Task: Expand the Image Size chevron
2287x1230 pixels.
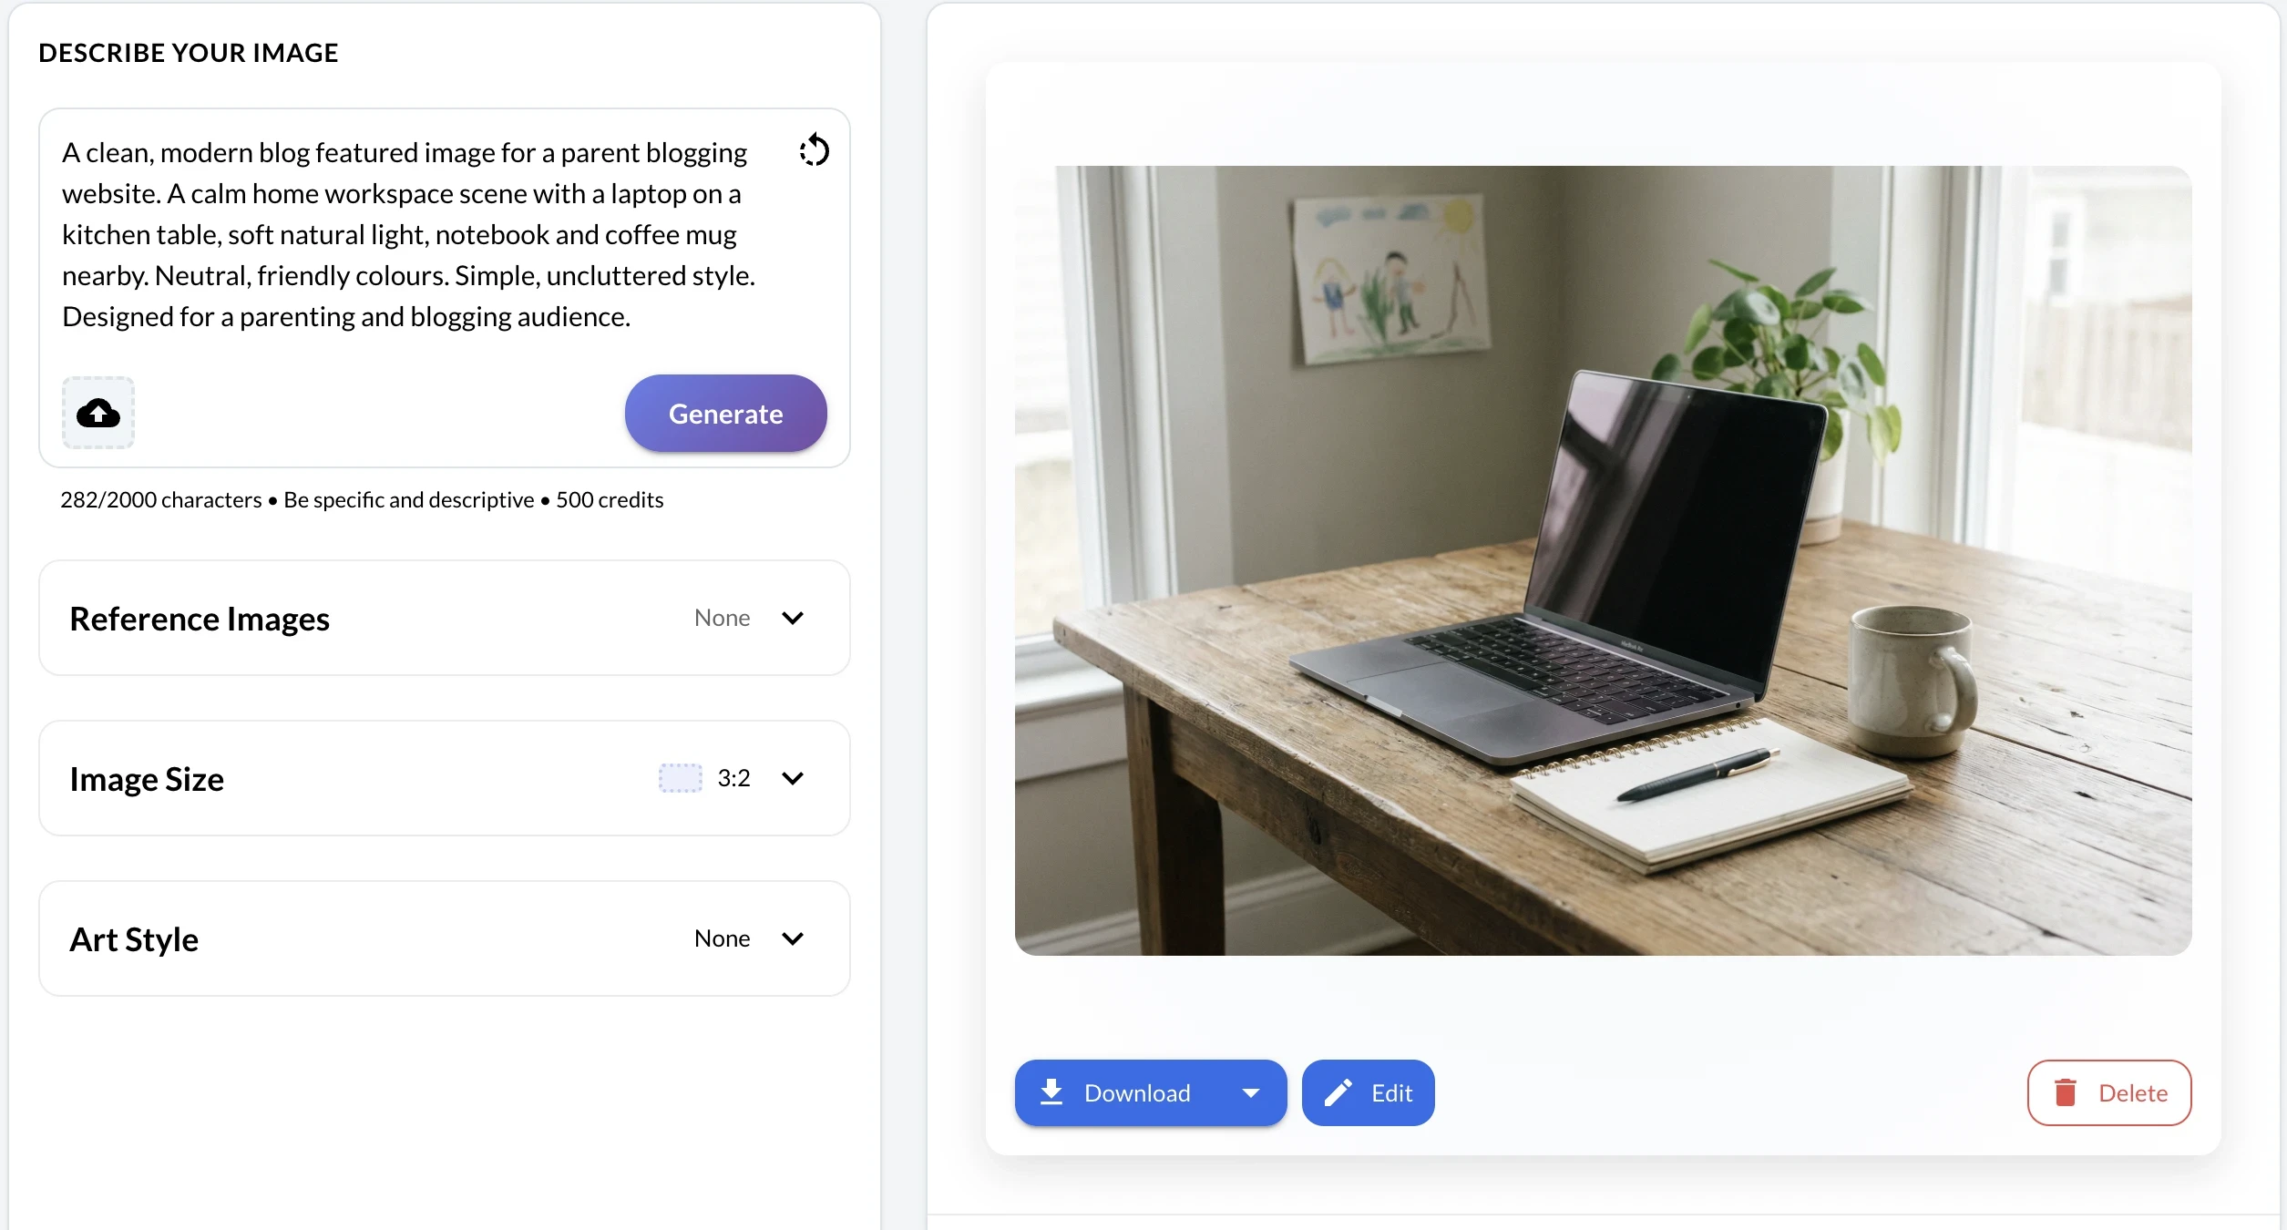Action: click(x=793, y=778)
